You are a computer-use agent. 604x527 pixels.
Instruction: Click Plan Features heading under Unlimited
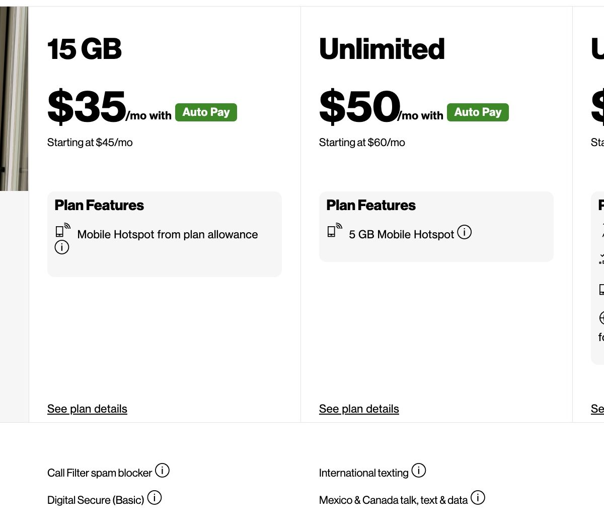pos(371,206)
